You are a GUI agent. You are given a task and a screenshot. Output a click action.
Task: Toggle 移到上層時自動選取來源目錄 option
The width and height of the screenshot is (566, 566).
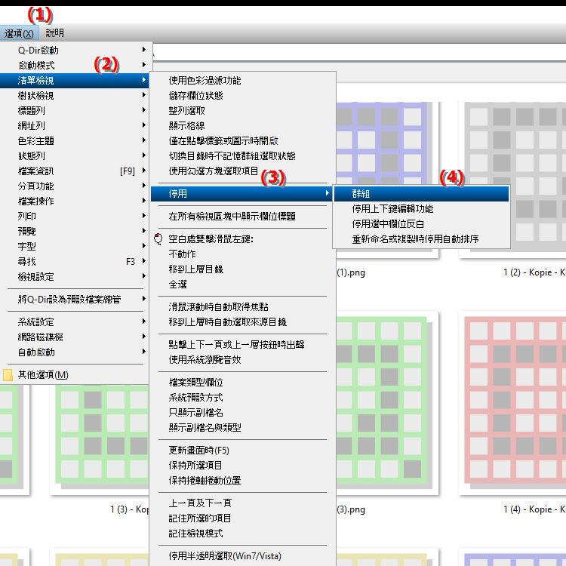242,322
